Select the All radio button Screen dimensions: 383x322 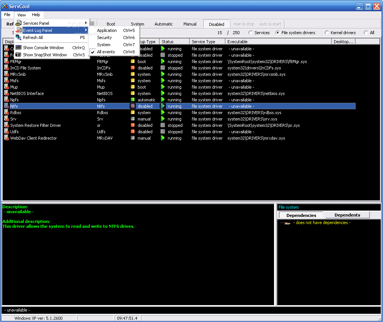366,32
